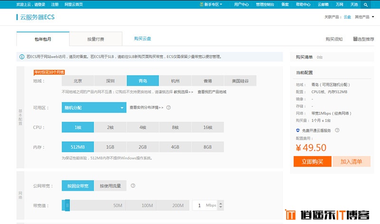Select 8GB memory option

tap(208, 147)
